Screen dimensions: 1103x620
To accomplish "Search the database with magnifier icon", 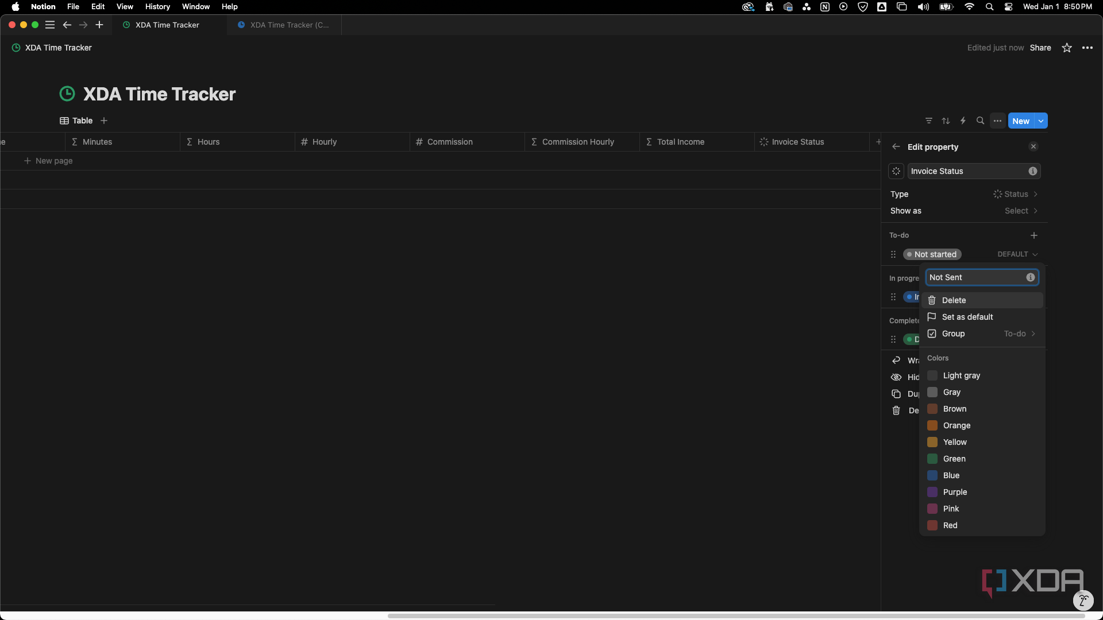I will coord(980,121).
